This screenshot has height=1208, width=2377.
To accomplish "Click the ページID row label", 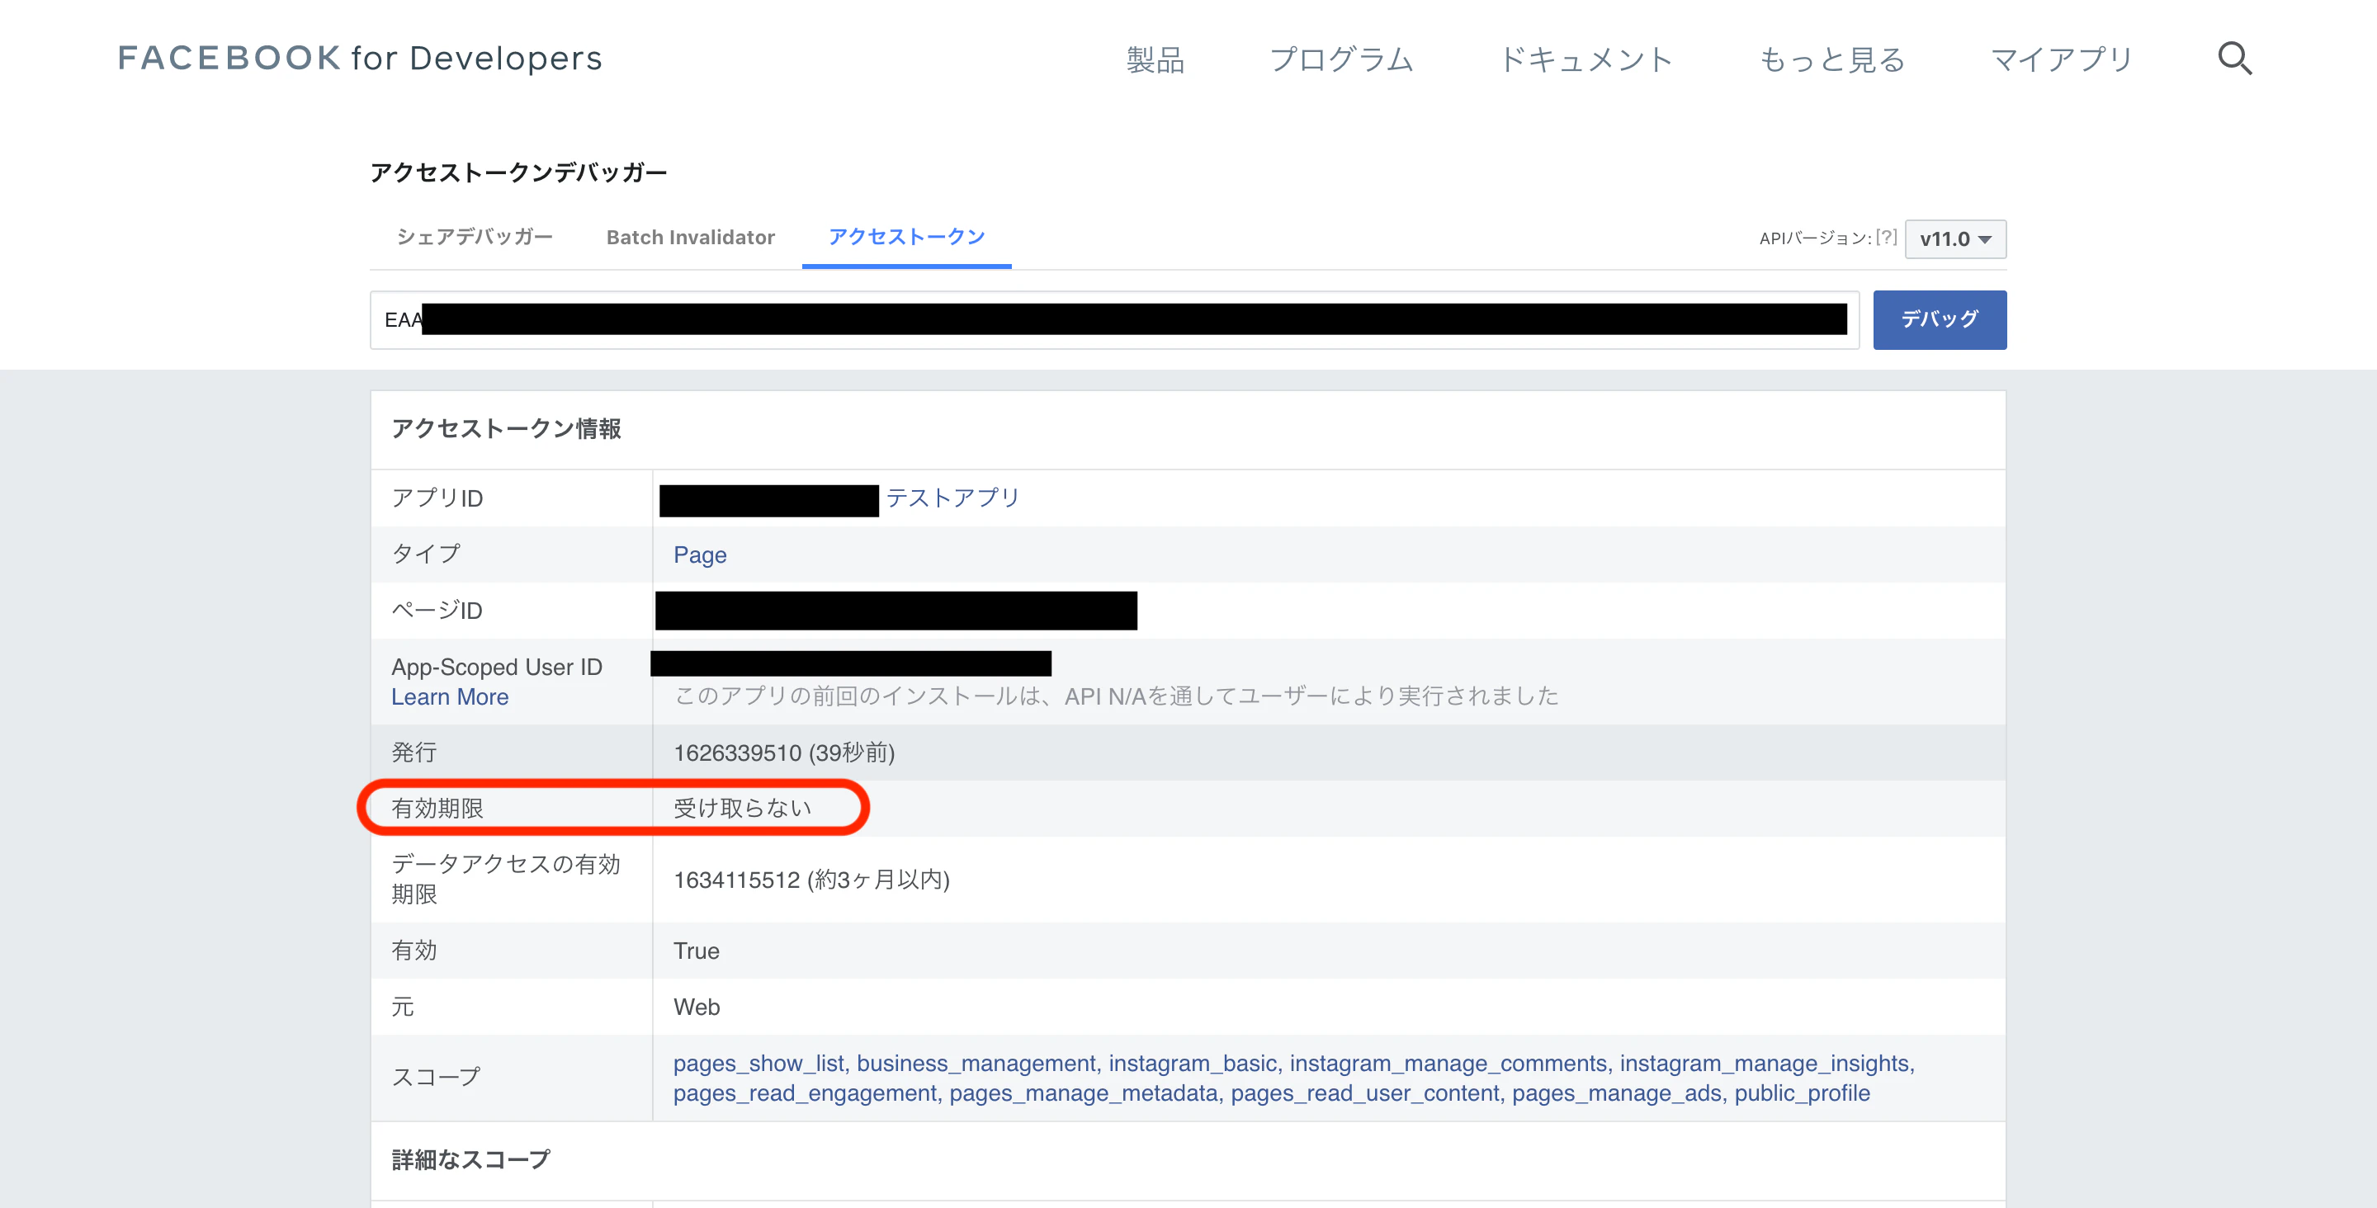I will pyautogui.click(x=437, y=610).
